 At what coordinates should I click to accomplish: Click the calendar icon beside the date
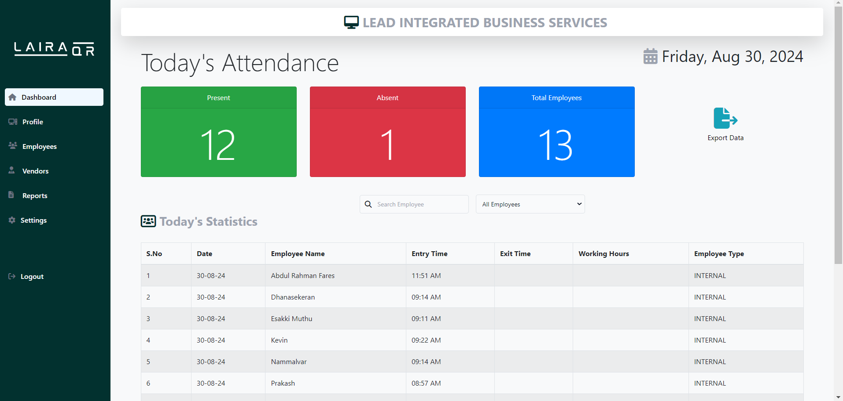tap(650, 56)
